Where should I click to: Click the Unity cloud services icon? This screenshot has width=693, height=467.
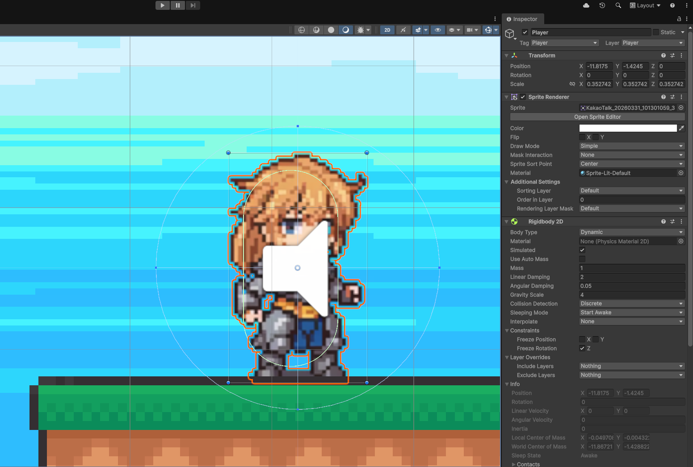pyautogui.click(x=586, y=5)
